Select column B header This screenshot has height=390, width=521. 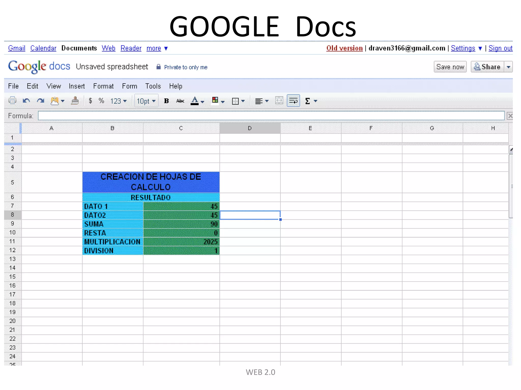coord(112,128)
